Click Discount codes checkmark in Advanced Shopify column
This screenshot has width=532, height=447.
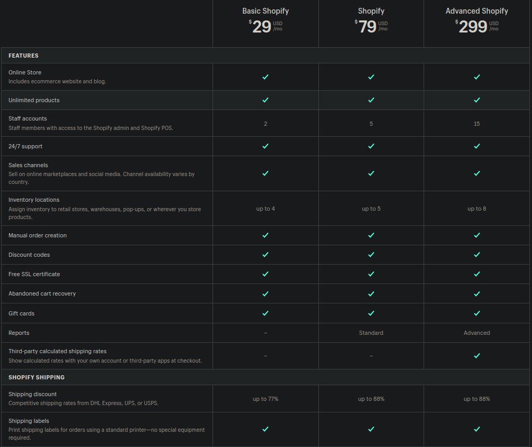(476, 255)
